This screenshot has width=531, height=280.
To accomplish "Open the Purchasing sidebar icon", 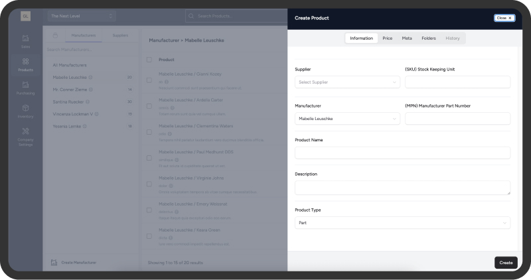I will click(25, 88).
